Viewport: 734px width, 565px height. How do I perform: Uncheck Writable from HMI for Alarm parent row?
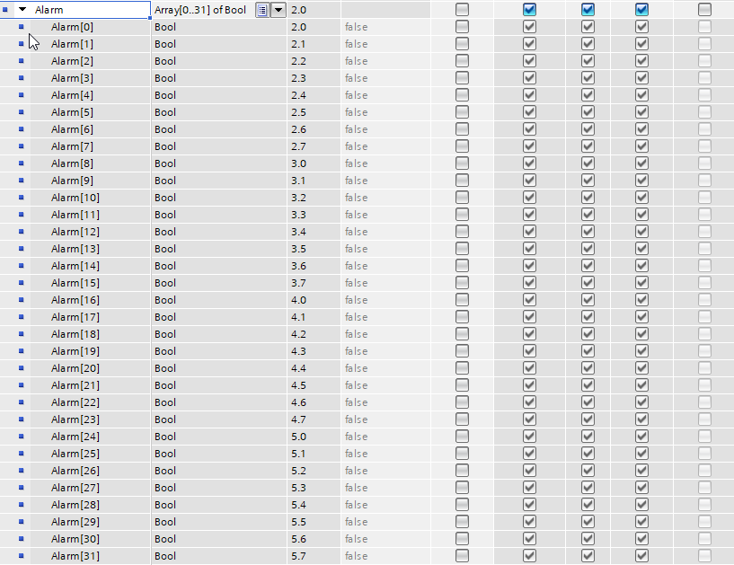click(588, 9)
